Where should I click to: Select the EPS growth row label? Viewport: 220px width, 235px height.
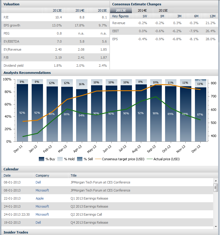click(12, 25)
